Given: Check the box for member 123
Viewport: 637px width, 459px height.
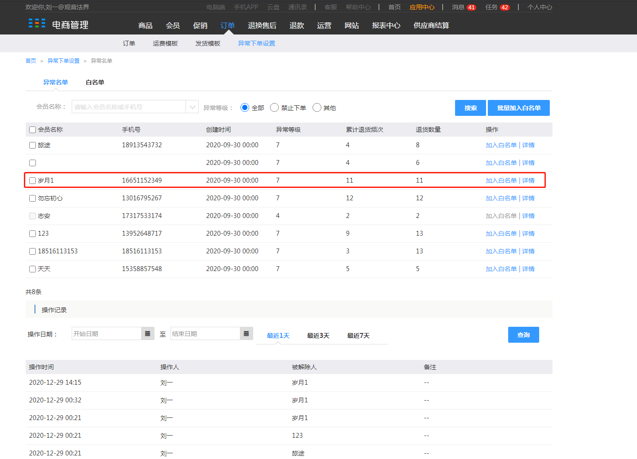Looking at the screenshot, I should click(32, 233).
